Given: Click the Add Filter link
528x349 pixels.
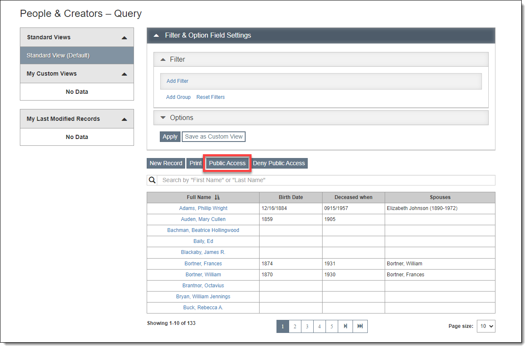Looking at the screenshot, I should click(178, 81).
